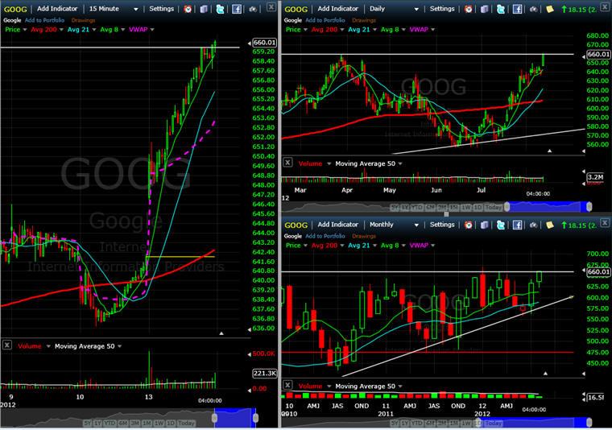Share Monthly chart via Twitter icon
Image resolution: width=612 pixels, height=430 pixels.
[x=501, y=225]
